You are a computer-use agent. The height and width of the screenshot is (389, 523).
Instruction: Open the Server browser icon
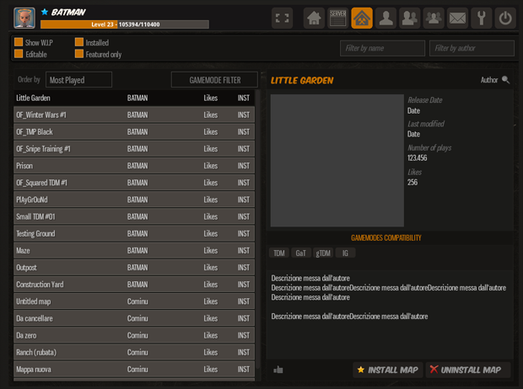(x=338, y=18)
